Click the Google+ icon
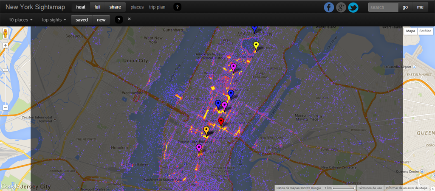435x191 pixels. click(341, 7)
